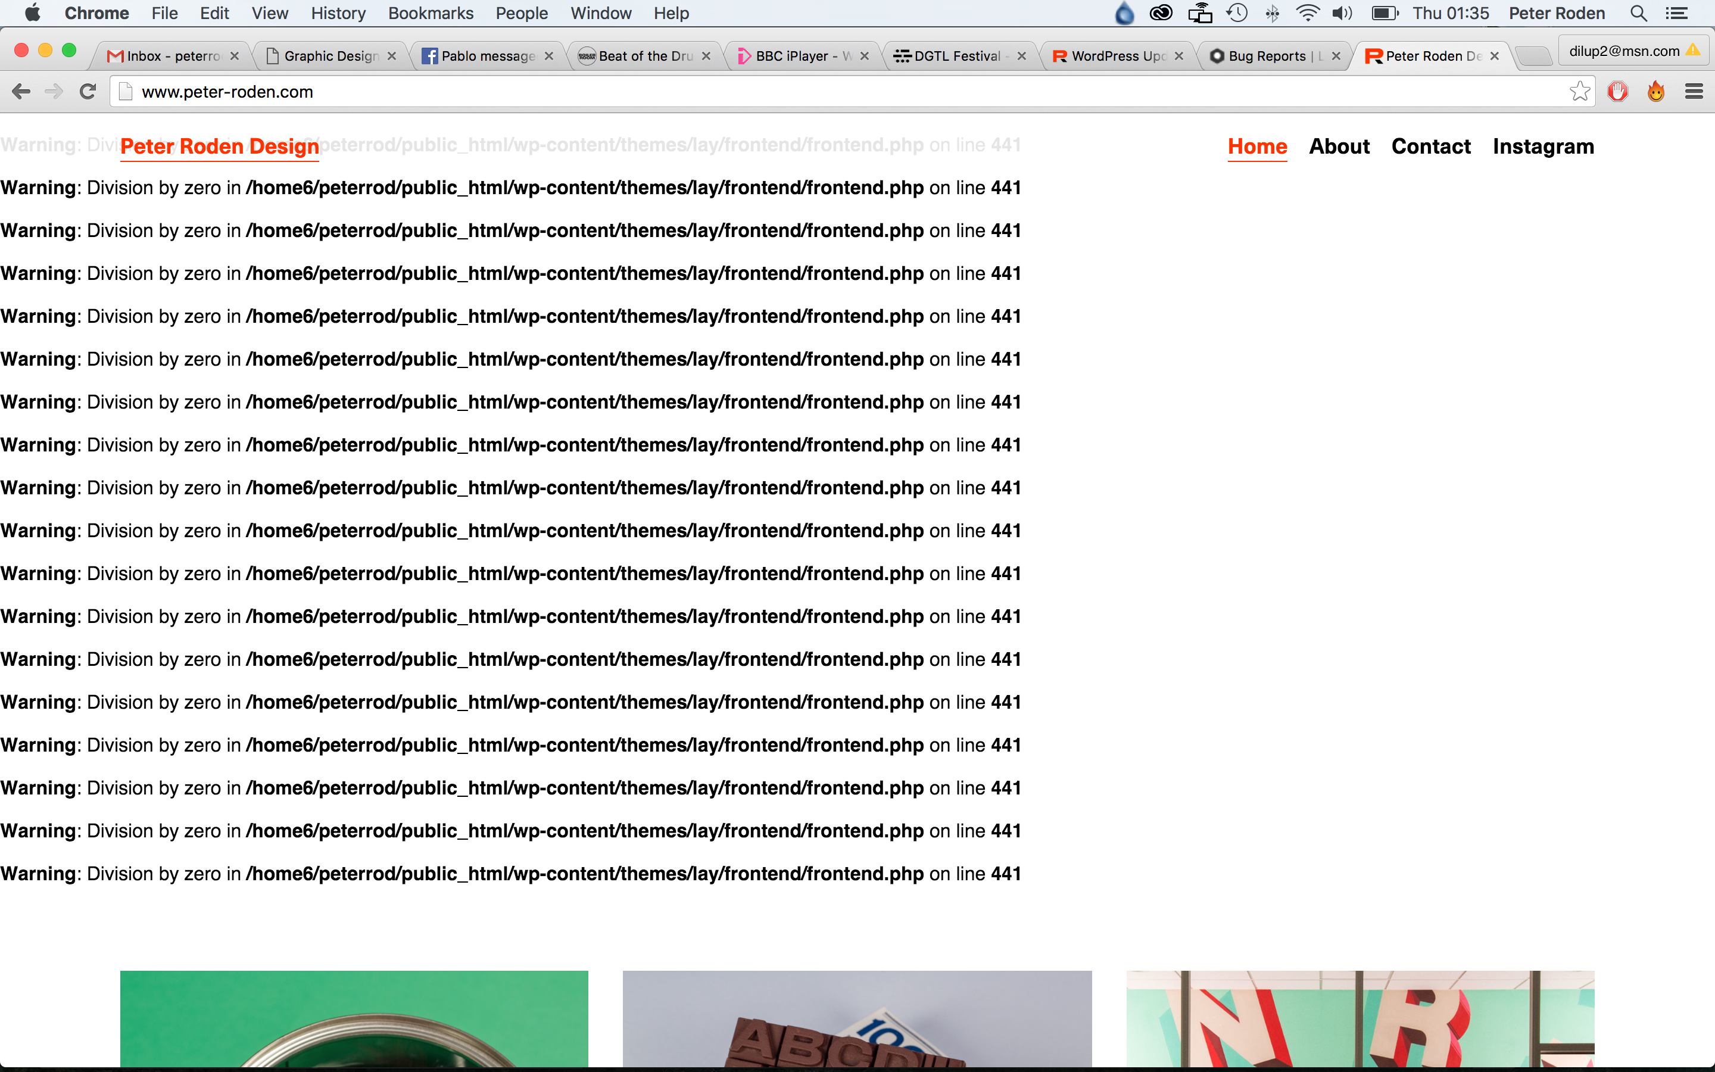Open the volume control in menu bar
Viewport: 1715px width, 1072px height.
pyautogui.click(x=1342, y=13)
